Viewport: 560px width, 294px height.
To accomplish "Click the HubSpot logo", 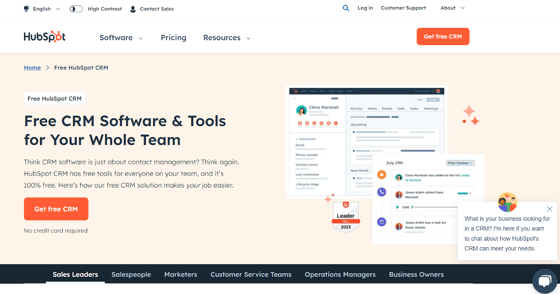I will [x=44, y=37].
